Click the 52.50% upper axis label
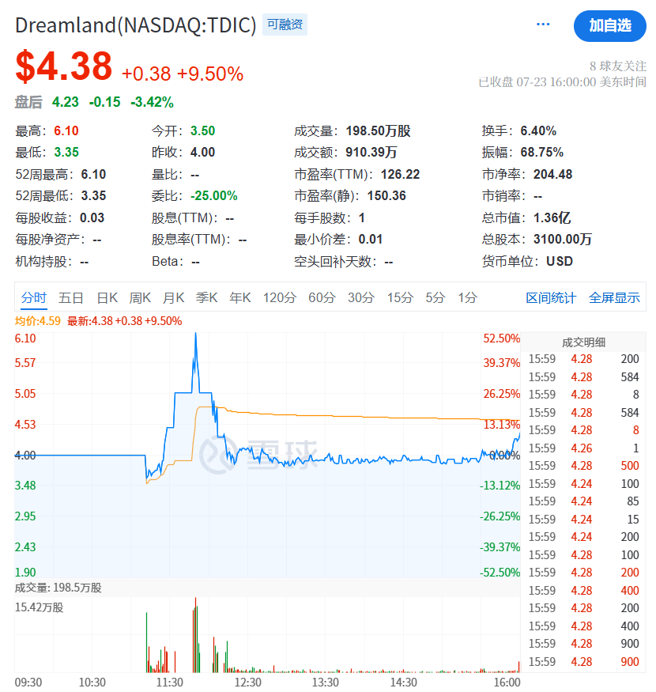 click(x=502, y=338)
